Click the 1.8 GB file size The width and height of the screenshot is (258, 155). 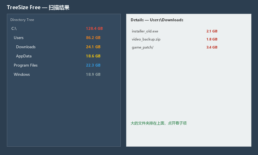(x=212, y=39)
